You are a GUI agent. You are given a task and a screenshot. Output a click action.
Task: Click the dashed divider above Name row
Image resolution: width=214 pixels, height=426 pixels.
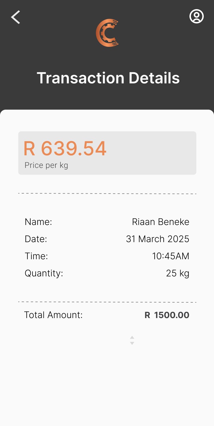(107, 194)
